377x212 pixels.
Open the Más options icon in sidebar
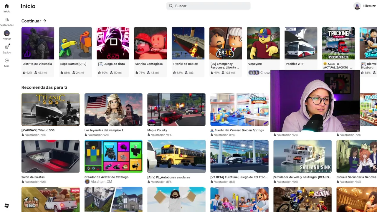[6, 60]
